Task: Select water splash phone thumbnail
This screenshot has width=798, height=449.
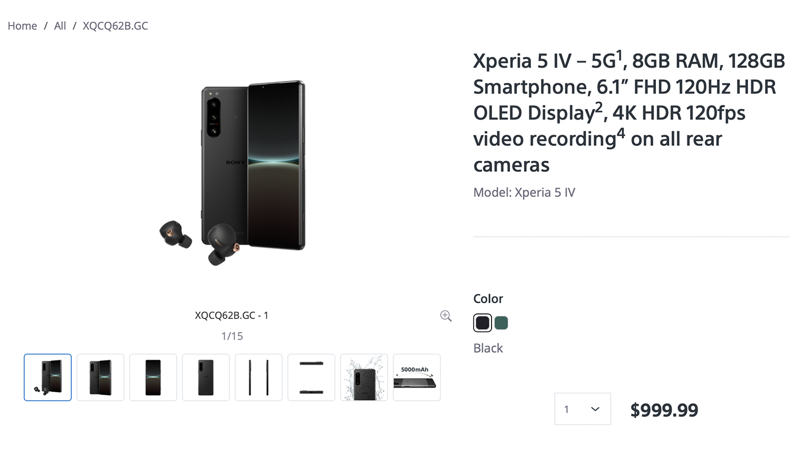Action: point(364,377)
